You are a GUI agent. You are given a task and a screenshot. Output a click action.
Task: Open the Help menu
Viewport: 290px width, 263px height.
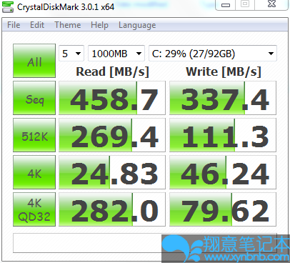(99, 25)
